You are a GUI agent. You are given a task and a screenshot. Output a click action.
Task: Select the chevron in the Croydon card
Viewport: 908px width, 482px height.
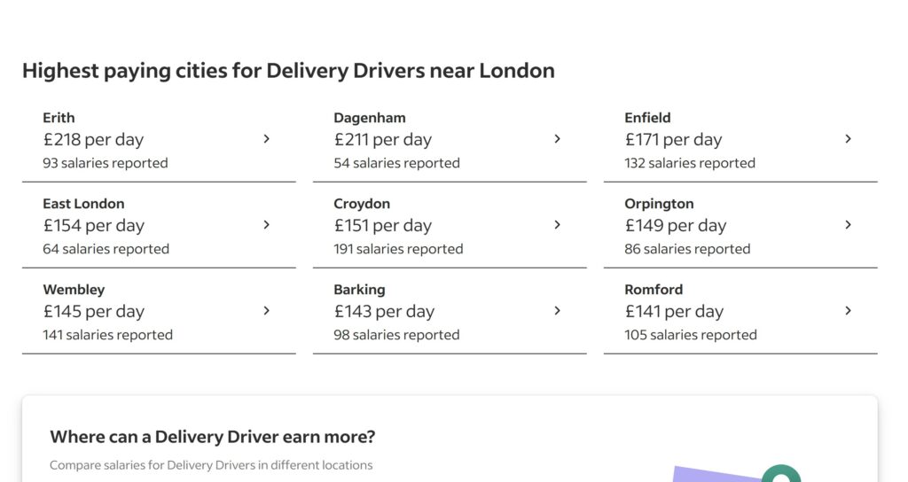[x=557, y=224]
